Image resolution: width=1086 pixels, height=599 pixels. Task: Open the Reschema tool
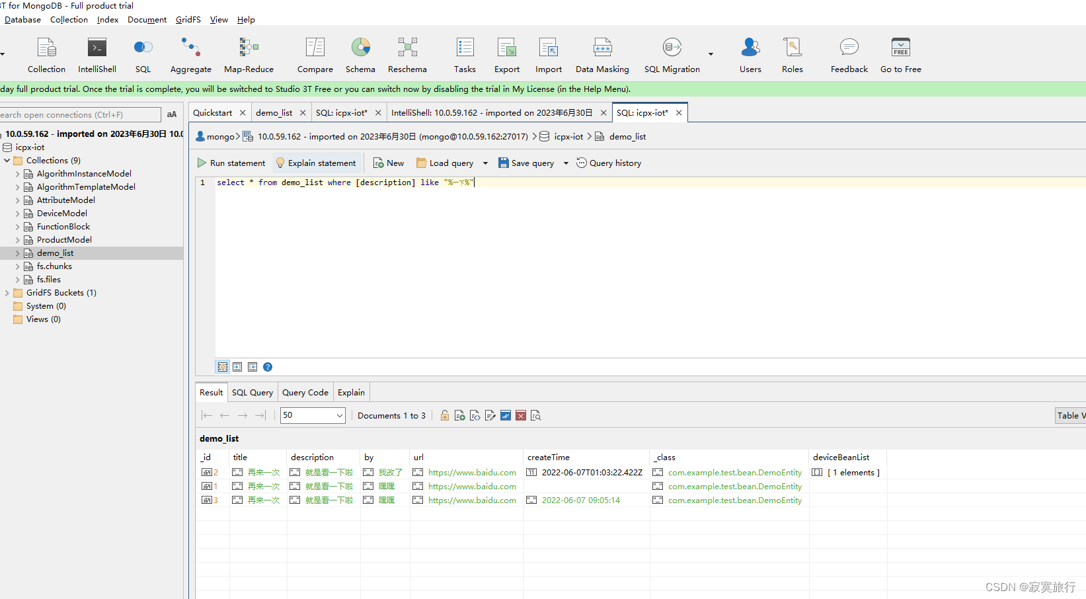(x=407, y=56)
